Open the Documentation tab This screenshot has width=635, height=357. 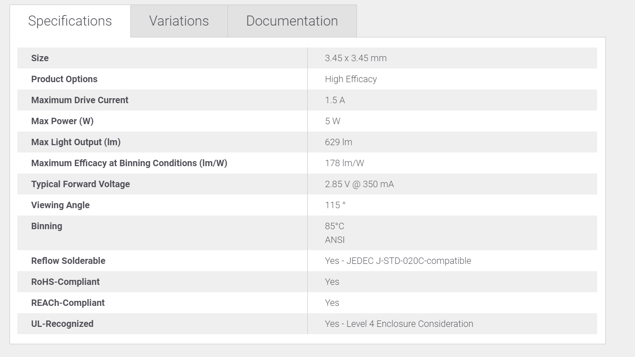point(292,21)
